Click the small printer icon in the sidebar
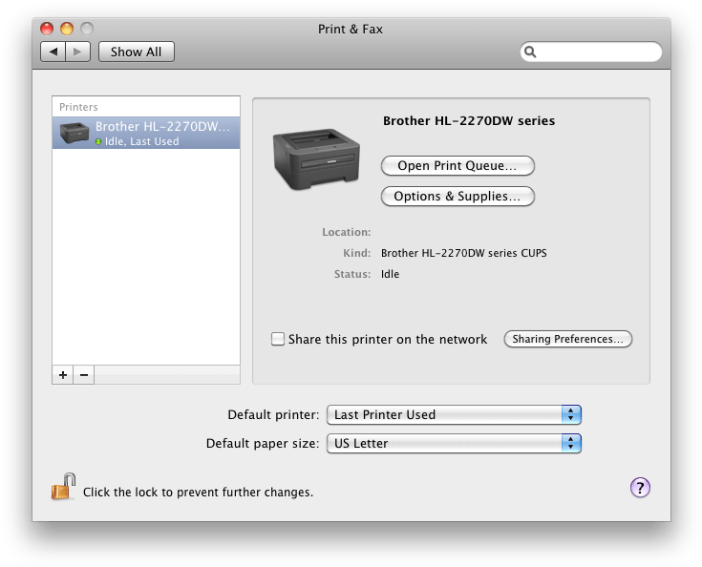 click(x=74, y=133)
